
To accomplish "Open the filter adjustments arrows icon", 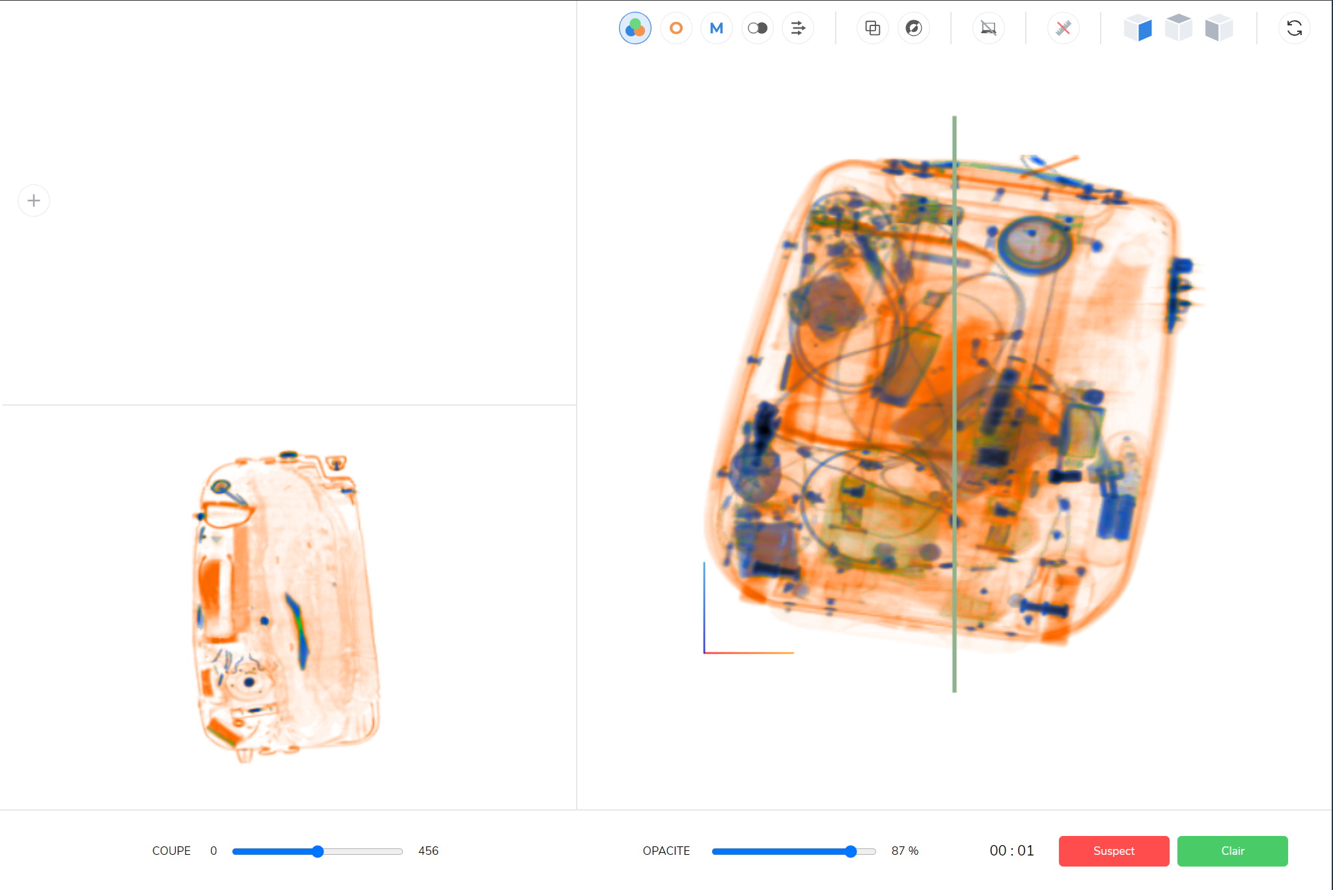I will pos(797,28).
